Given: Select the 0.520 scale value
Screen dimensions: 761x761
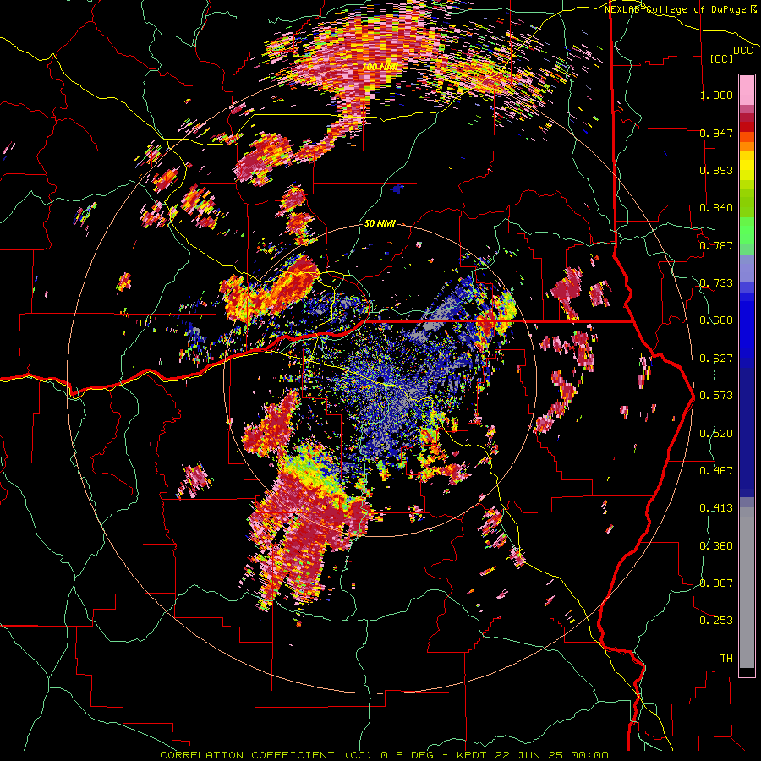Looking at the screenshot, I should (x=716, y=434).
